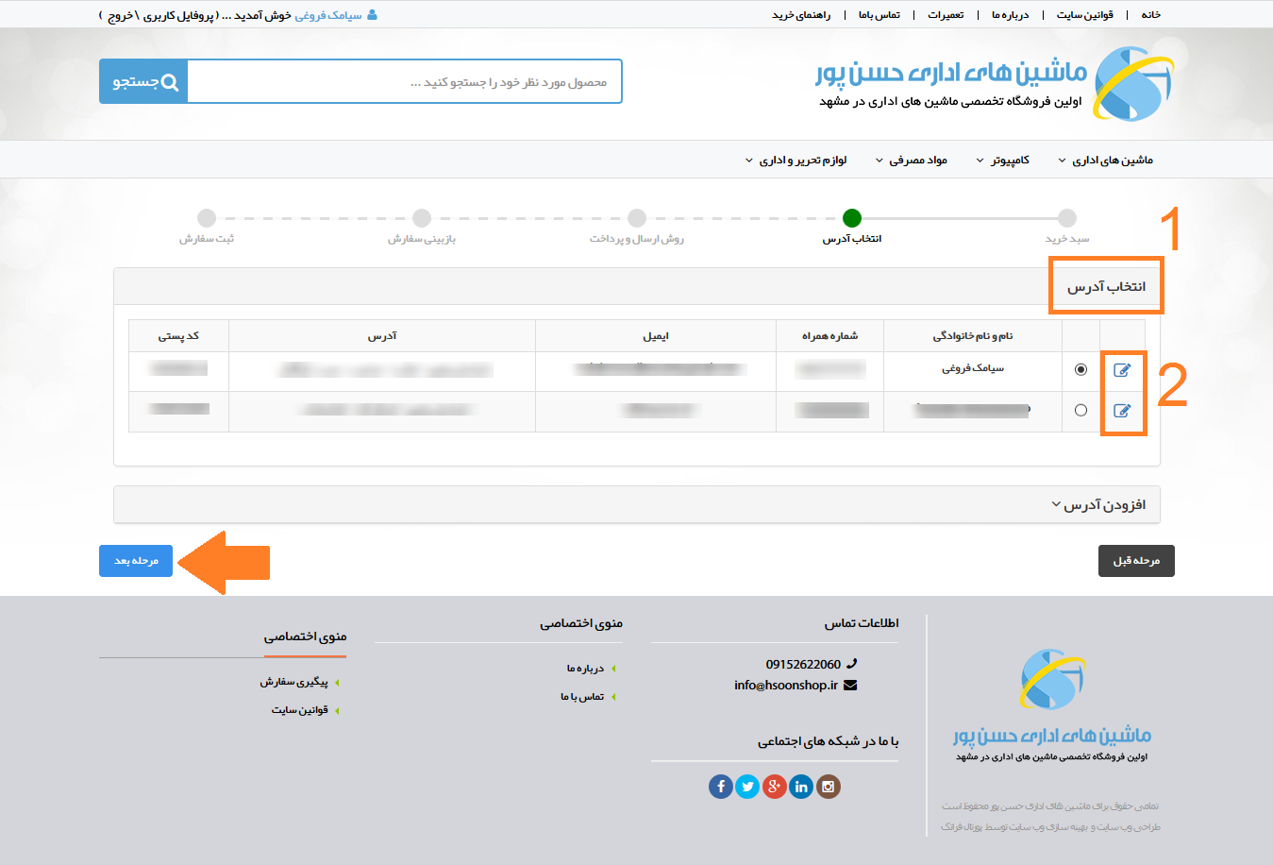This screenshot has height=865, width=1273.
Task: Click the مرحله قبل button
Action: point(1136,561)
